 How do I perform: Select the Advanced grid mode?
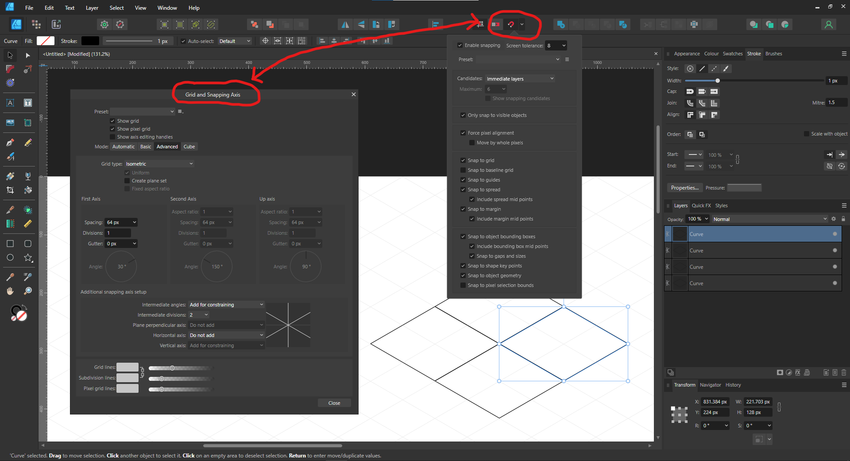tap(167, 147)
